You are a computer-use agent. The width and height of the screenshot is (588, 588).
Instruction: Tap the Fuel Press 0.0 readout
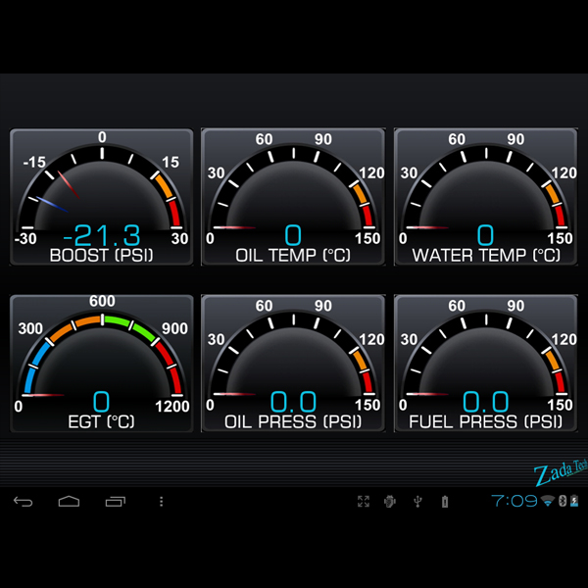[486, 402]
